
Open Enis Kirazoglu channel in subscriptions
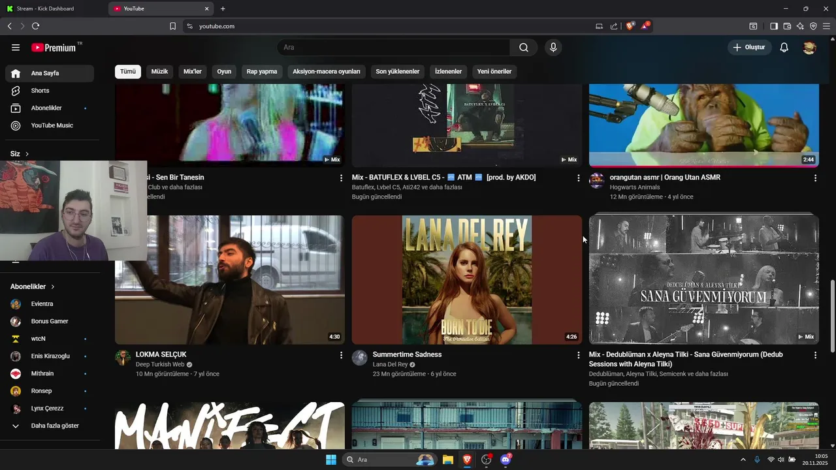tap(50, 356)
